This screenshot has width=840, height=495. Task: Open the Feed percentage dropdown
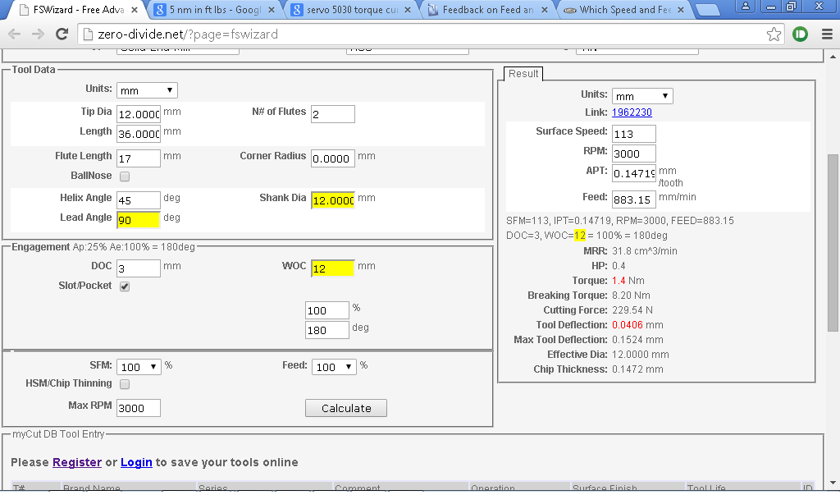[334, 367]
